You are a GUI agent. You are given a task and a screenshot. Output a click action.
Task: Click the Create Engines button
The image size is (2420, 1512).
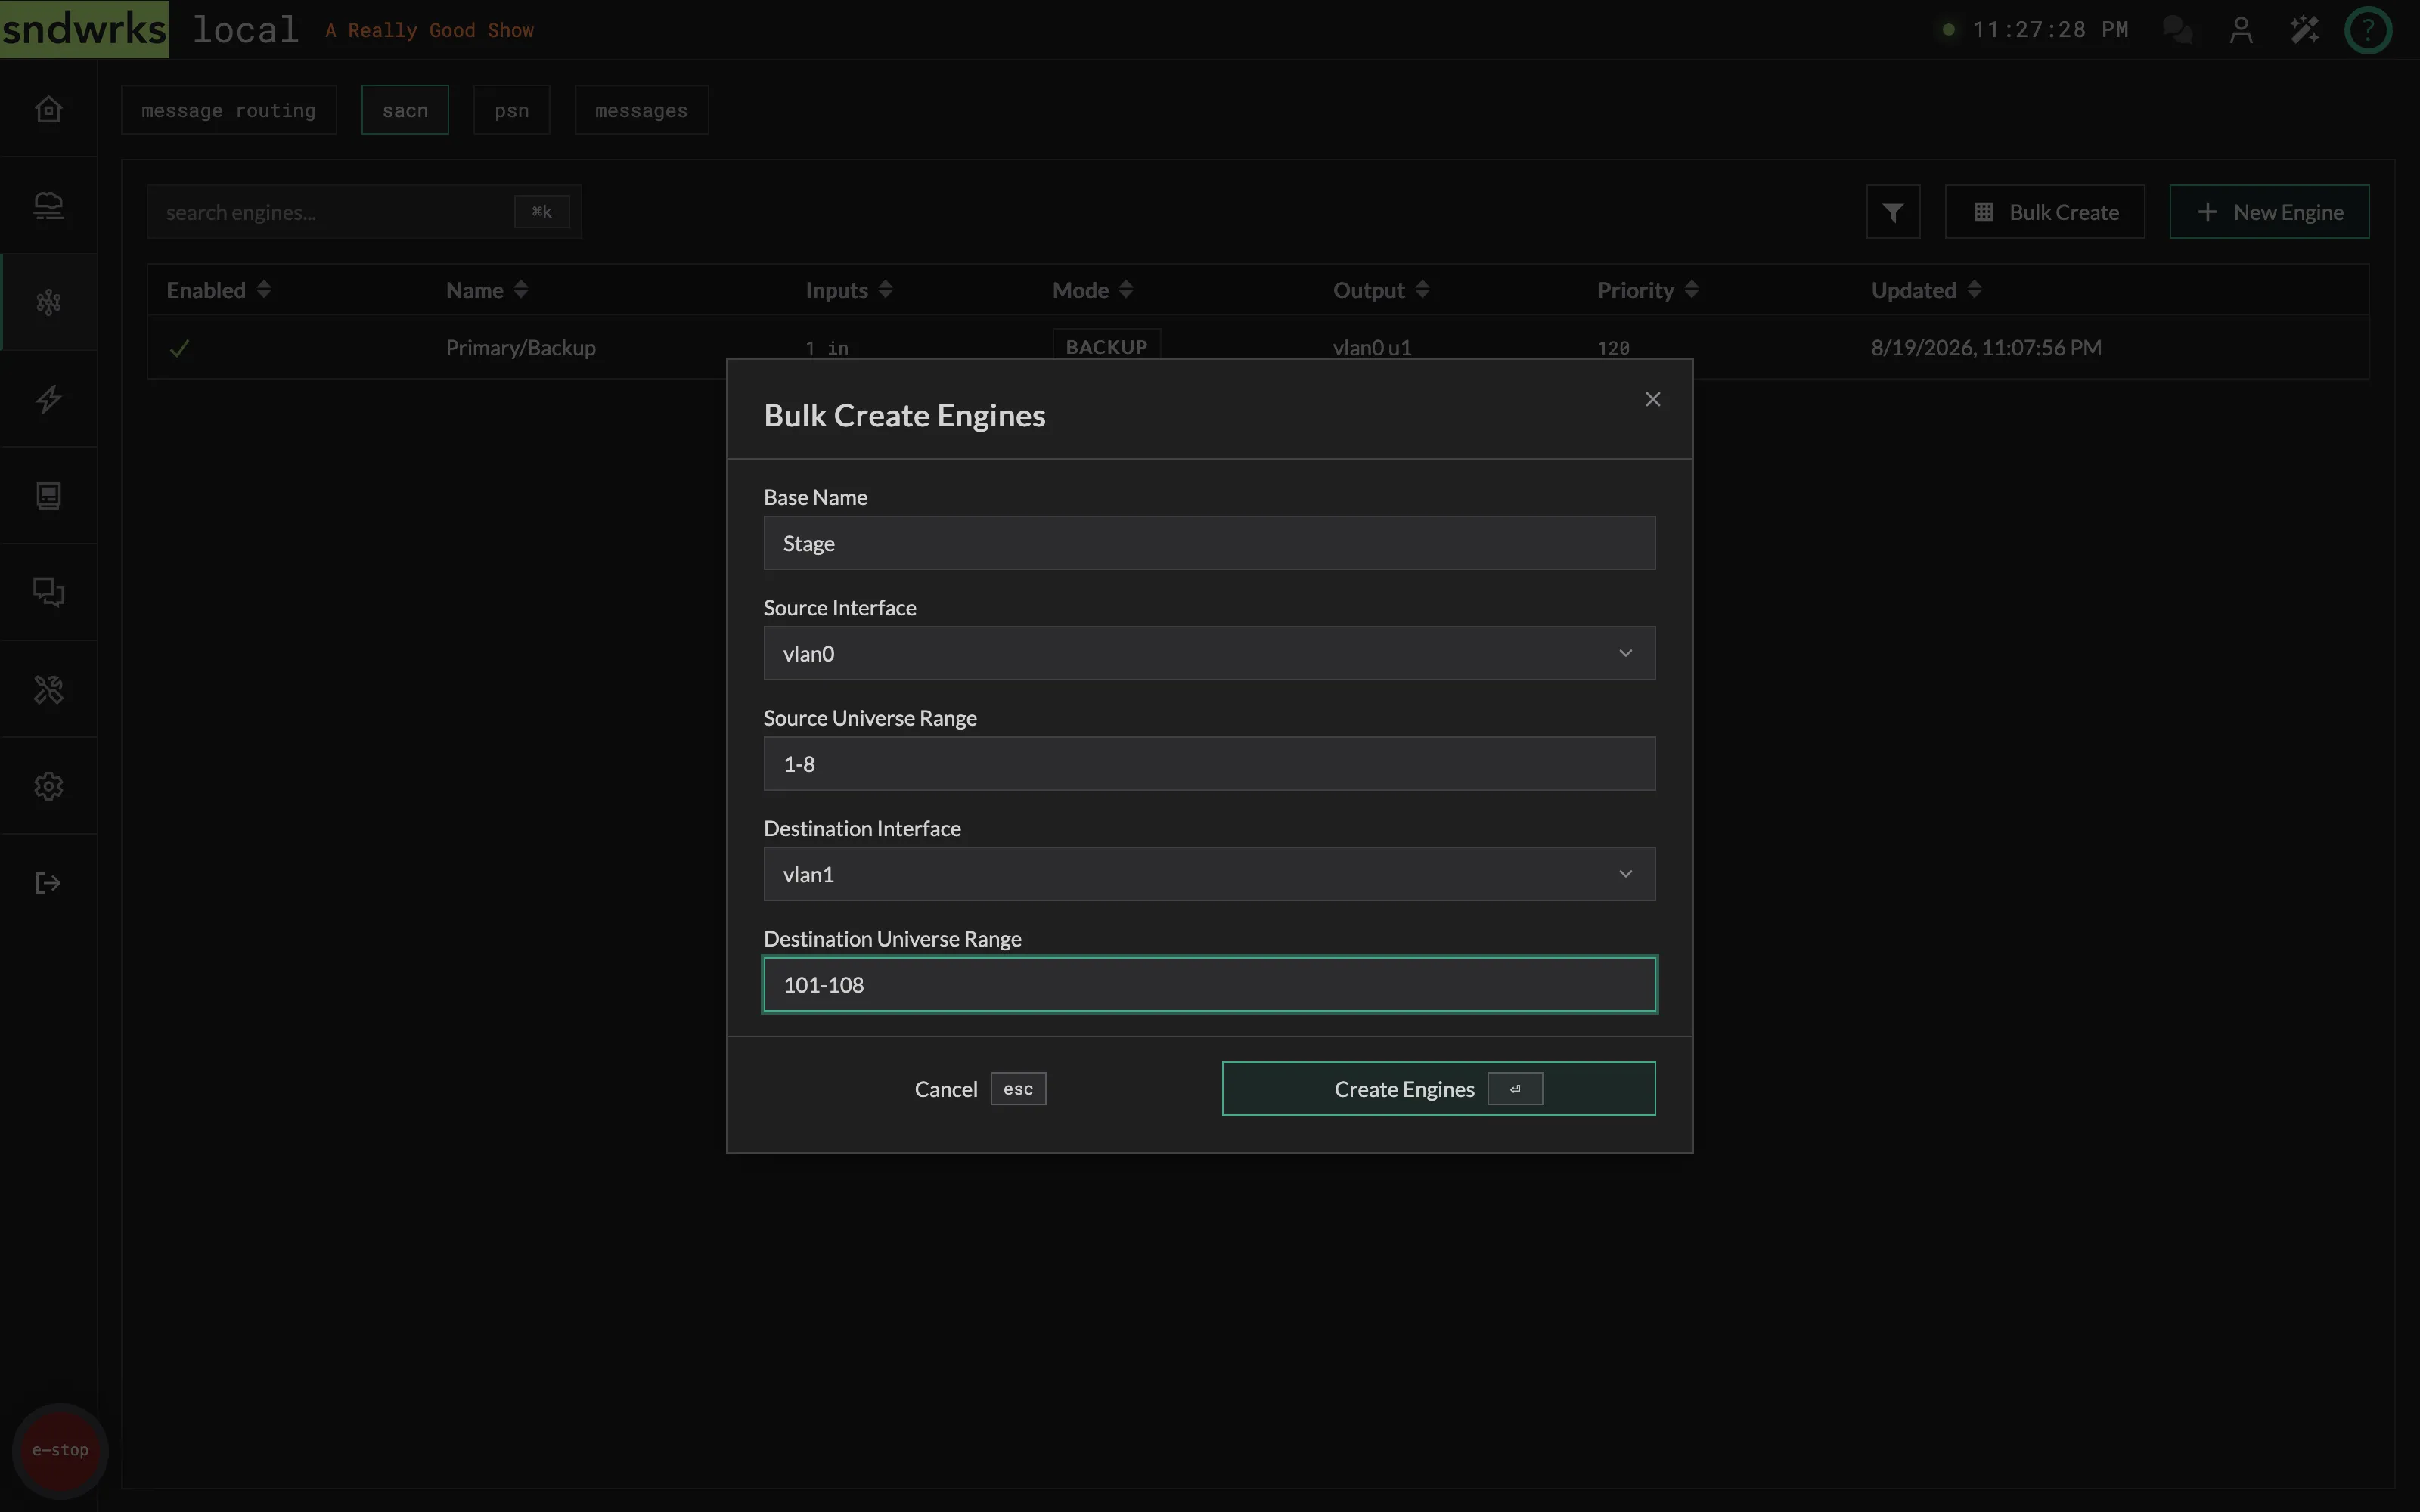click(x=1438, y=1088)
